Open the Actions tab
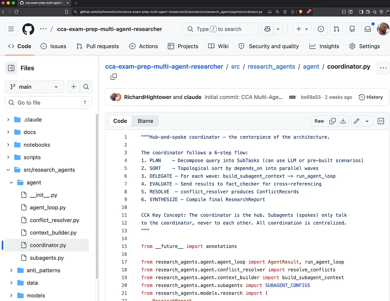 pyautogui.click(x=143, y=46)
